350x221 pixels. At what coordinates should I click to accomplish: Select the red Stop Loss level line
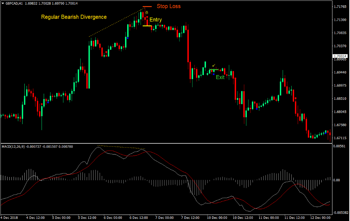click(147, 6)
